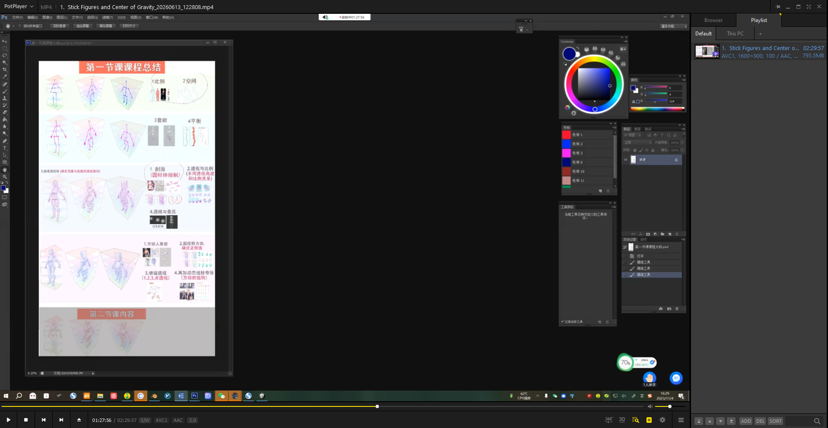Hide the 背景 layer with eye icon

pos(625,160)
